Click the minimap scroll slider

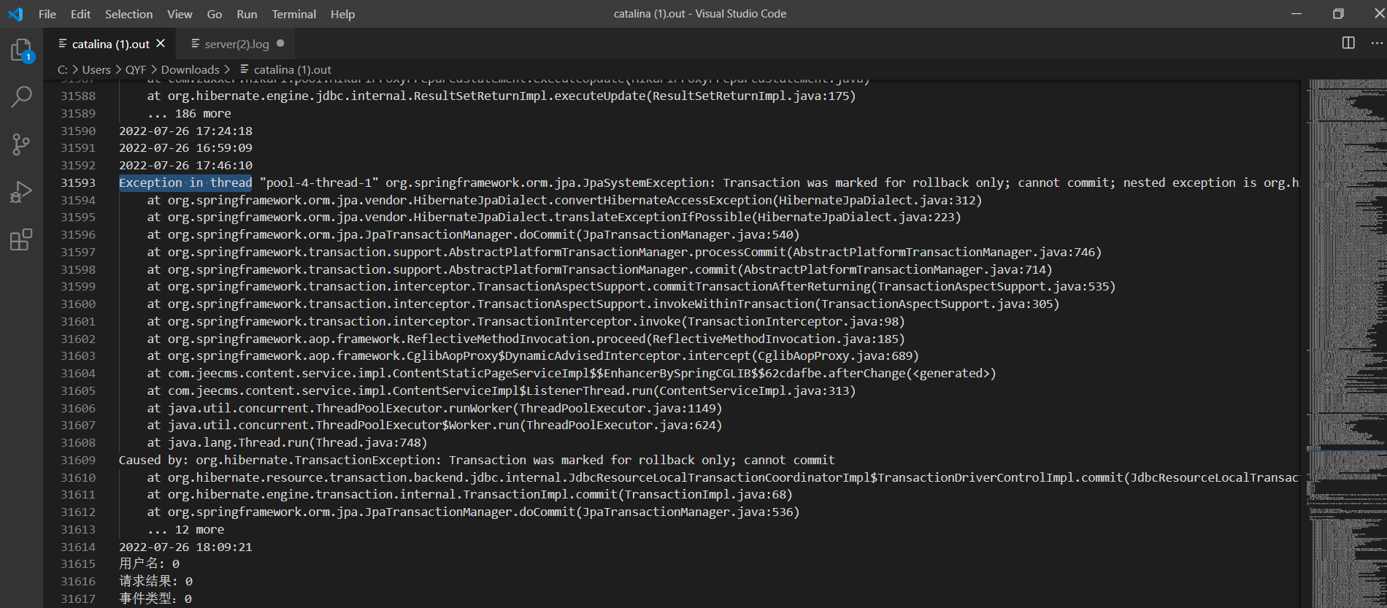click(x=1347, y=448)
